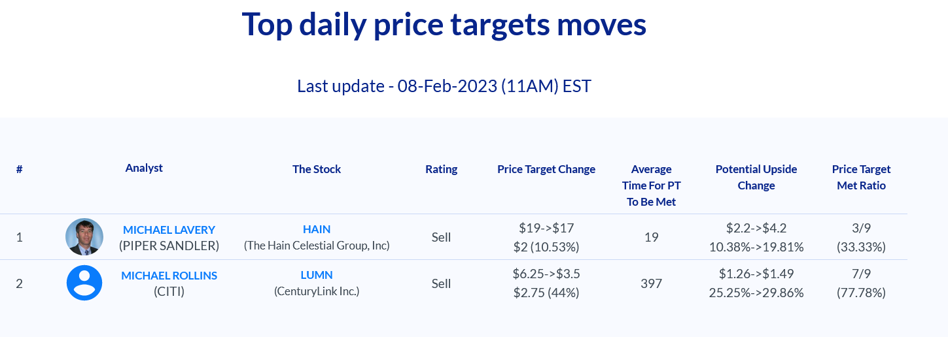Click the Potential Upside Change column header

(x=756, y=177)
